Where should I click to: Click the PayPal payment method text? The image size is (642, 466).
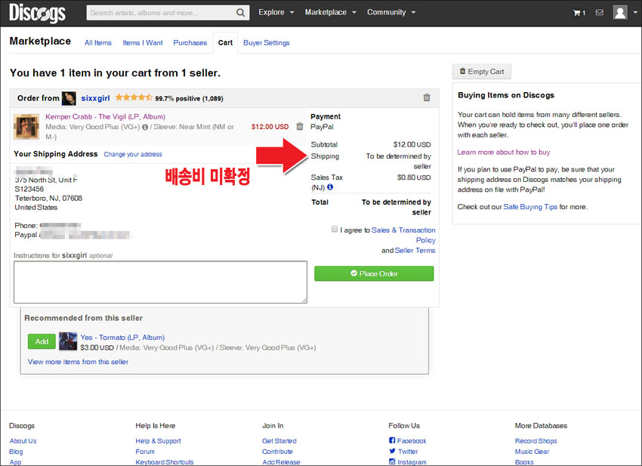(x=322, y=127)
